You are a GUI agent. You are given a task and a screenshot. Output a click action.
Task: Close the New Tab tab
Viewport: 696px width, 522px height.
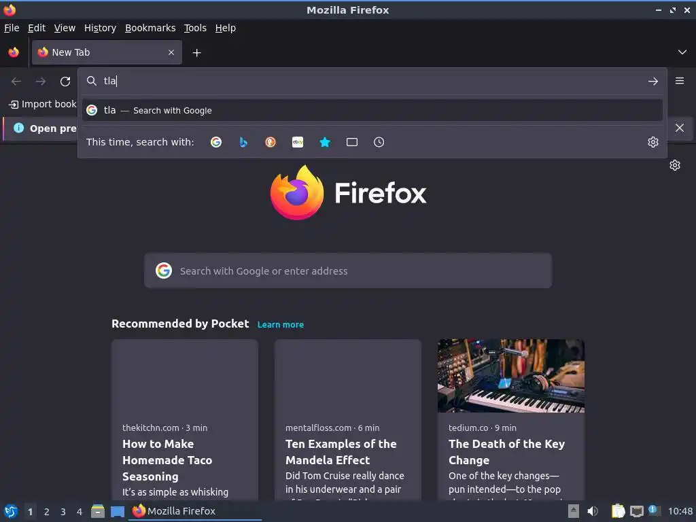click(x=171, y=52)
